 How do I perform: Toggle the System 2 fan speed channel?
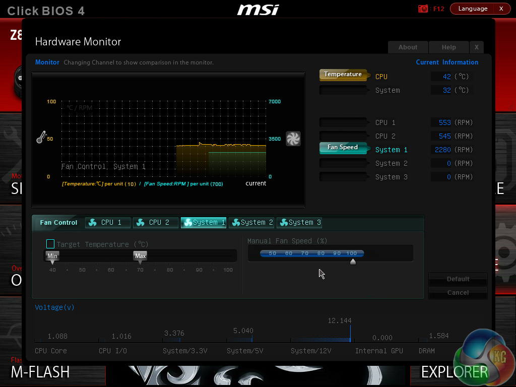(344, 163)
